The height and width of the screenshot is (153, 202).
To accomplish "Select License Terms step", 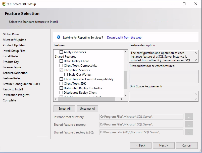I will point(12,67).
